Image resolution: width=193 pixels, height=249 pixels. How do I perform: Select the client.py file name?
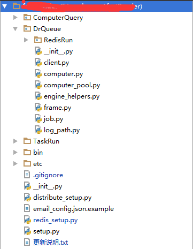coord(57,63)
